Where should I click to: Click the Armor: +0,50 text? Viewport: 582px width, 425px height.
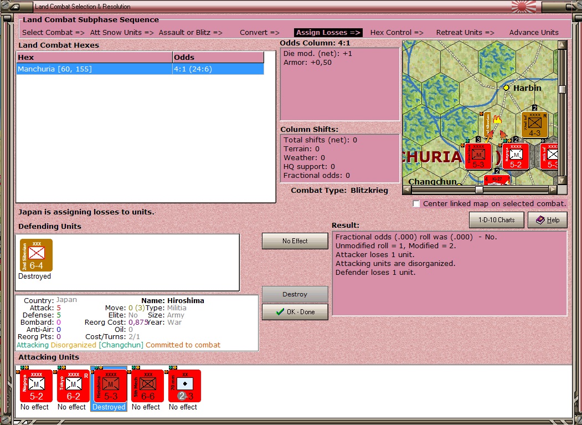(x=308, y=63)
